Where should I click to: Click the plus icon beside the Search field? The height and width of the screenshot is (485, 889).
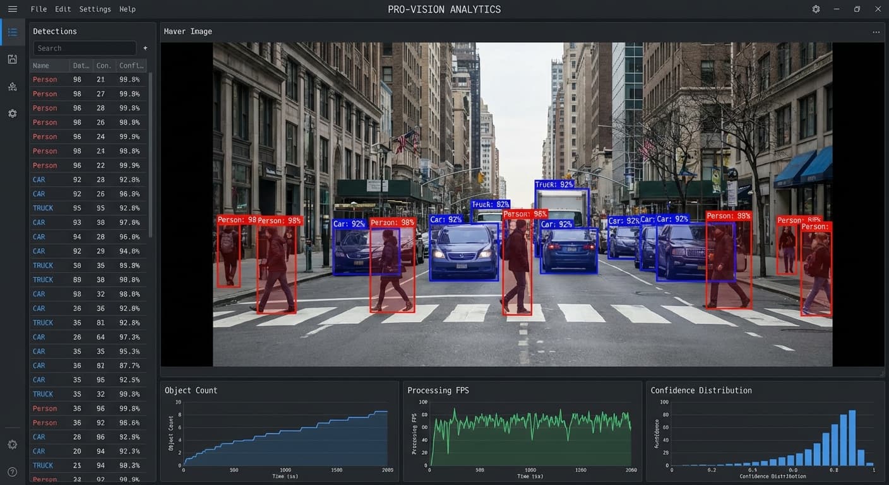[145, 48]
